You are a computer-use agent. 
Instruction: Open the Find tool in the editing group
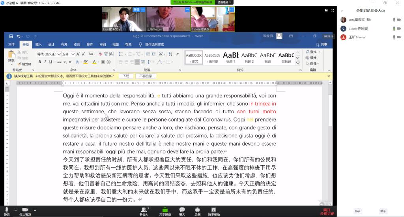[311, 52]
